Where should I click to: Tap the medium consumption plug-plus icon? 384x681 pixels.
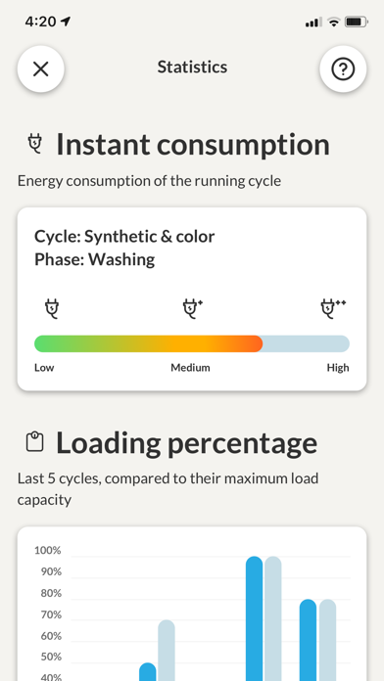pos(192,309)
